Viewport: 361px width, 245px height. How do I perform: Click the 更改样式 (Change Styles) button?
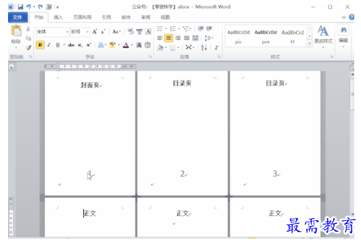coord(323,36)
